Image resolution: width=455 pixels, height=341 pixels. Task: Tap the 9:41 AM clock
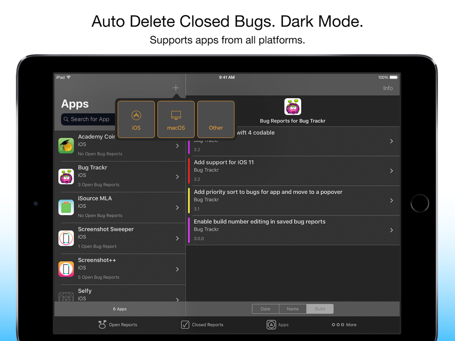click(x=227, y=77)
